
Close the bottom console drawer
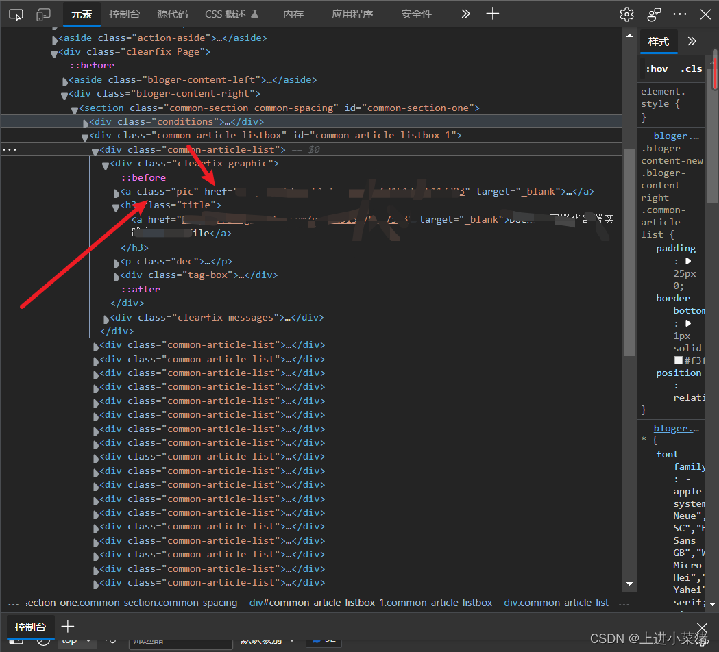point(703,628)
